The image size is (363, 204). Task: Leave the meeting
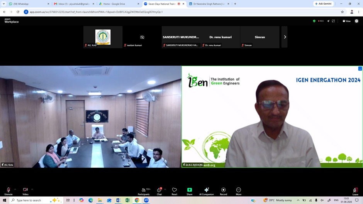(355, 191)
